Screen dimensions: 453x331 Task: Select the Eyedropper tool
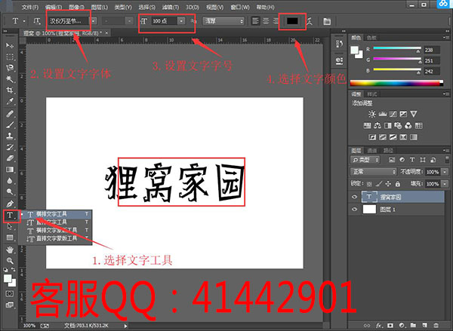(x=10, y=101)
